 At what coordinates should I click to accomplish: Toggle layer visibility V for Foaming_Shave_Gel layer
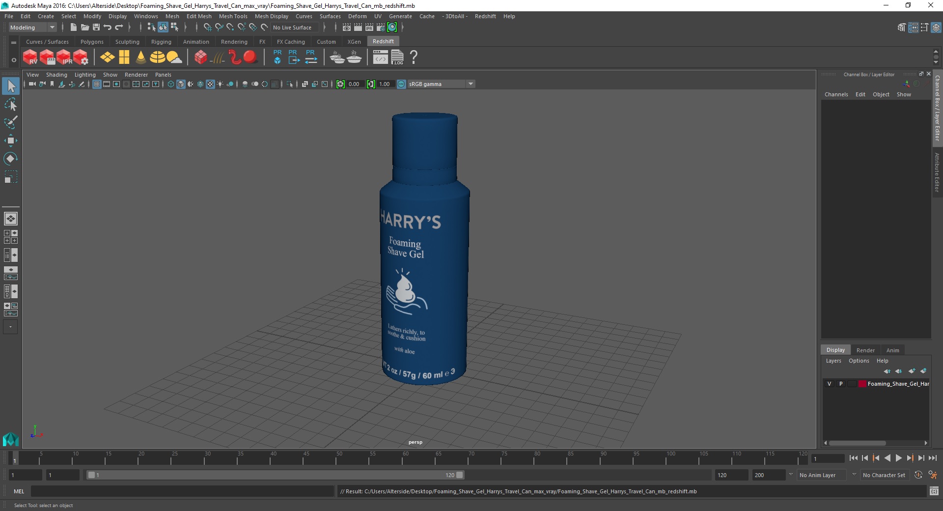829,384
